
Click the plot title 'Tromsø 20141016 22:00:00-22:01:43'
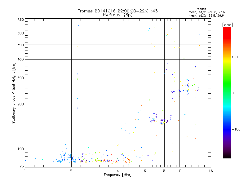[117, 11]
